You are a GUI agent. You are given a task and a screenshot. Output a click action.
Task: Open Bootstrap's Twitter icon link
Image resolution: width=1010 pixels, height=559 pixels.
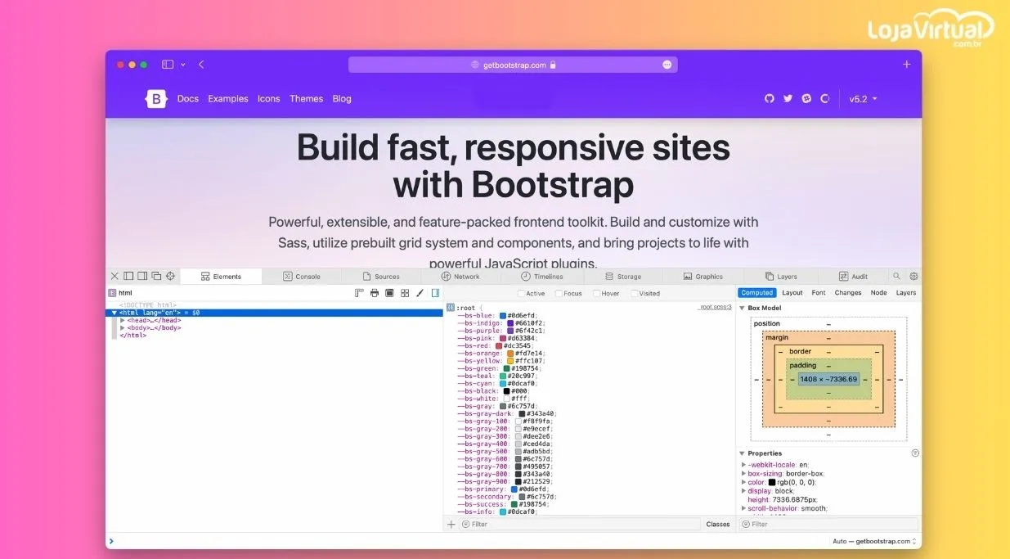[x=788, y=98]
